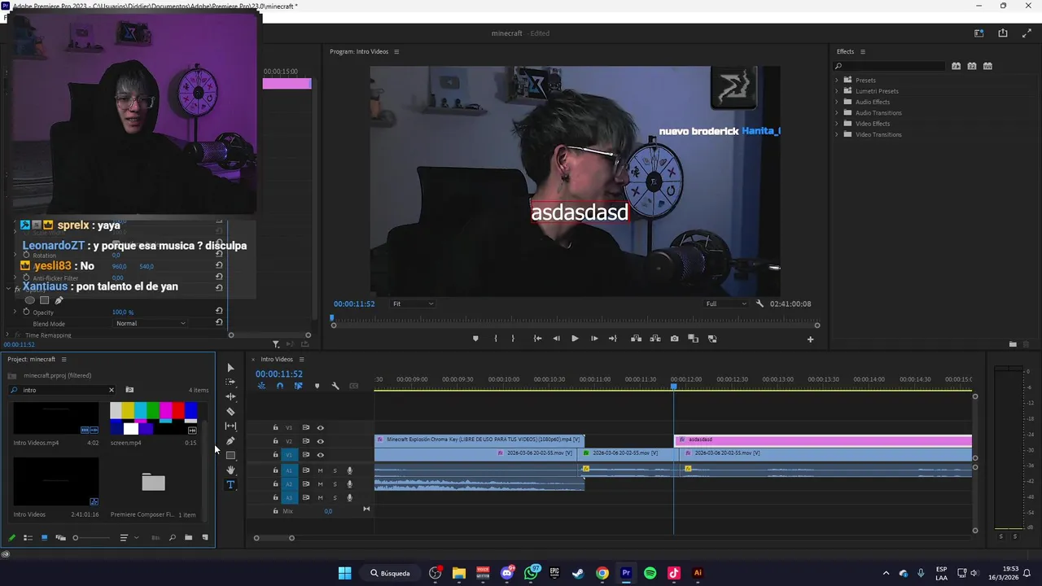Solo audio track A2
The height and width of the screenshot is (586, 1042).
tap(335, 484)
